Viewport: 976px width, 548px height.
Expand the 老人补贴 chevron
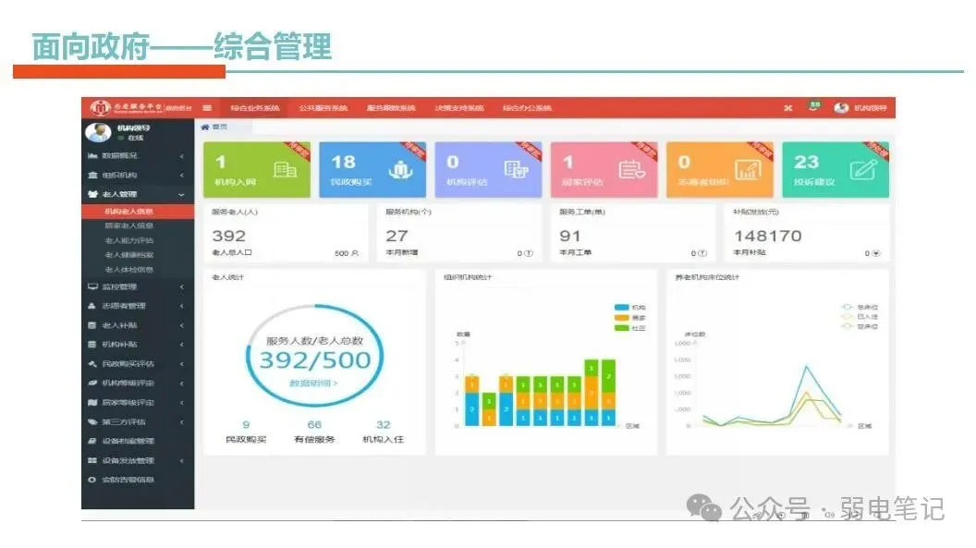pyautogui.click(x=182, y=325)
